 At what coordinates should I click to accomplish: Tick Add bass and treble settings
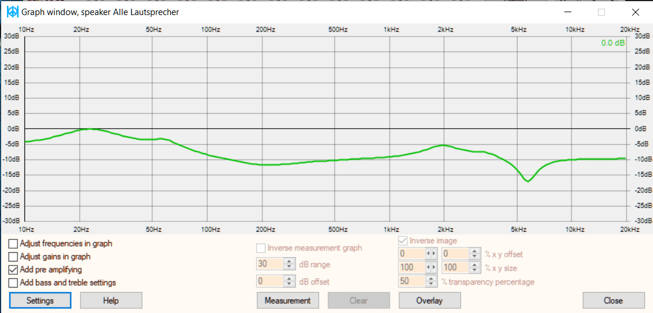(13, 282)
